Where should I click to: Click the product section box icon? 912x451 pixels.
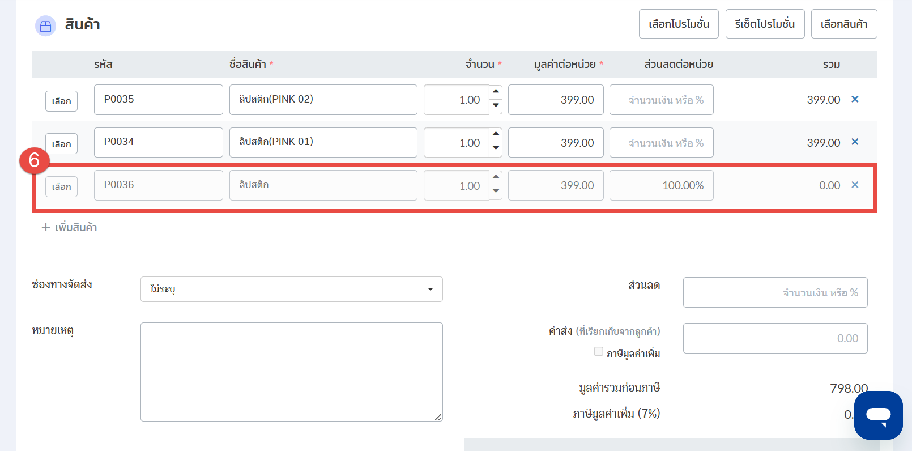point(45,25)
